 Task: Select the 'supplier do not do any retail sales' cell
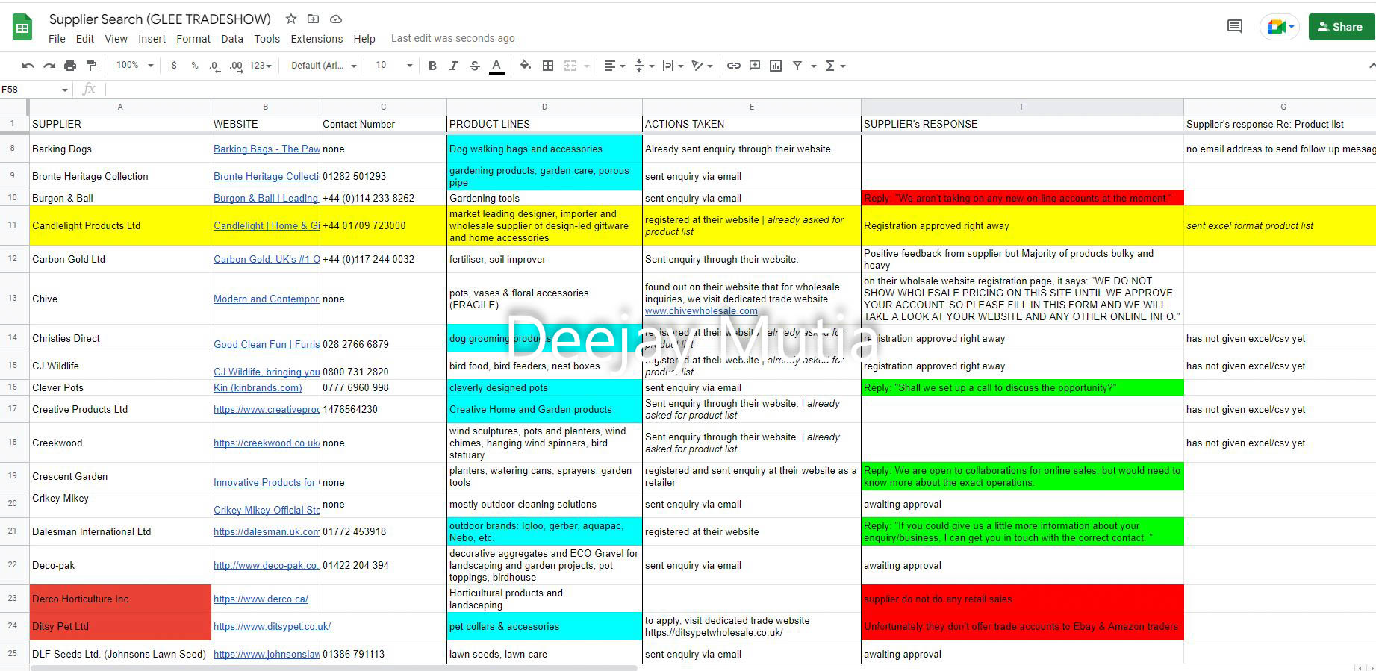point(1022,599)
